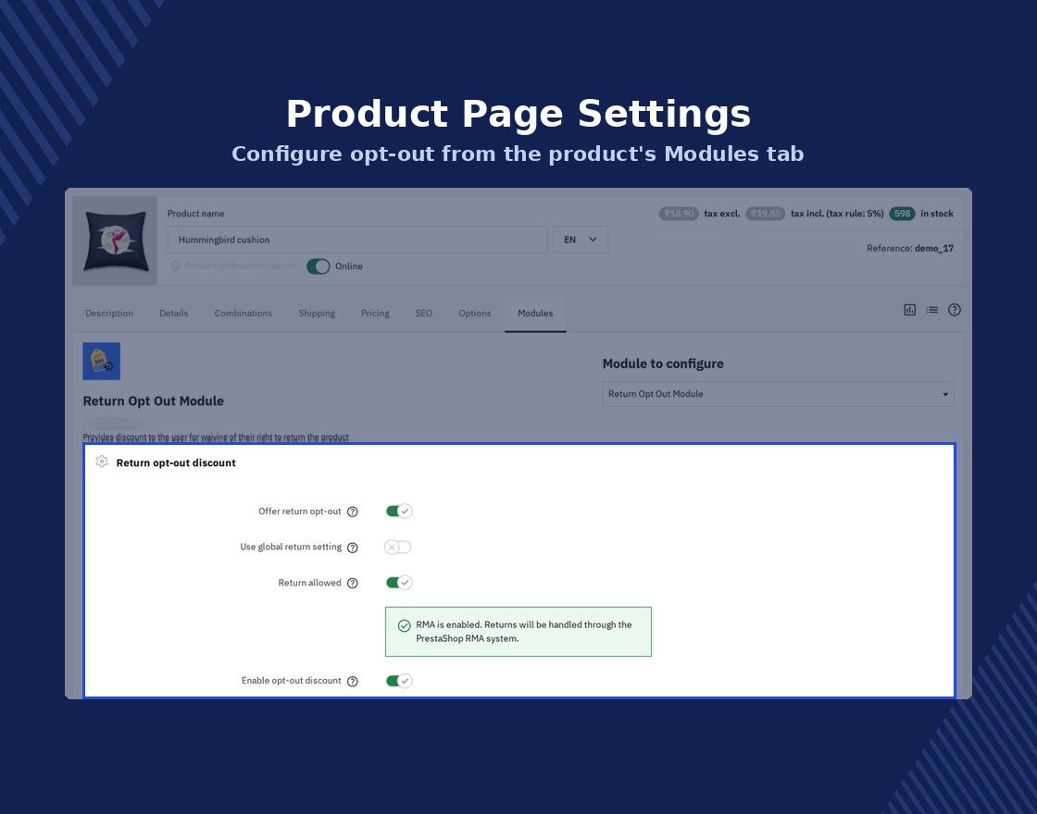Click the Return Opt Out Module heading
This screenshot has height=814, width=1037.
tap(154, 401)
